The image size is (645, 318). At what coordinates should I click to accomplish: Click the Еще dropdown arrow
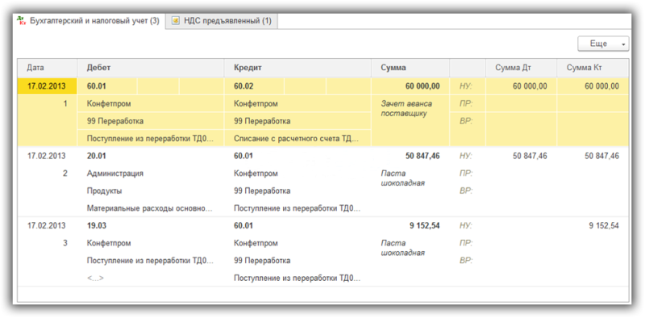(x=623, y=44)
